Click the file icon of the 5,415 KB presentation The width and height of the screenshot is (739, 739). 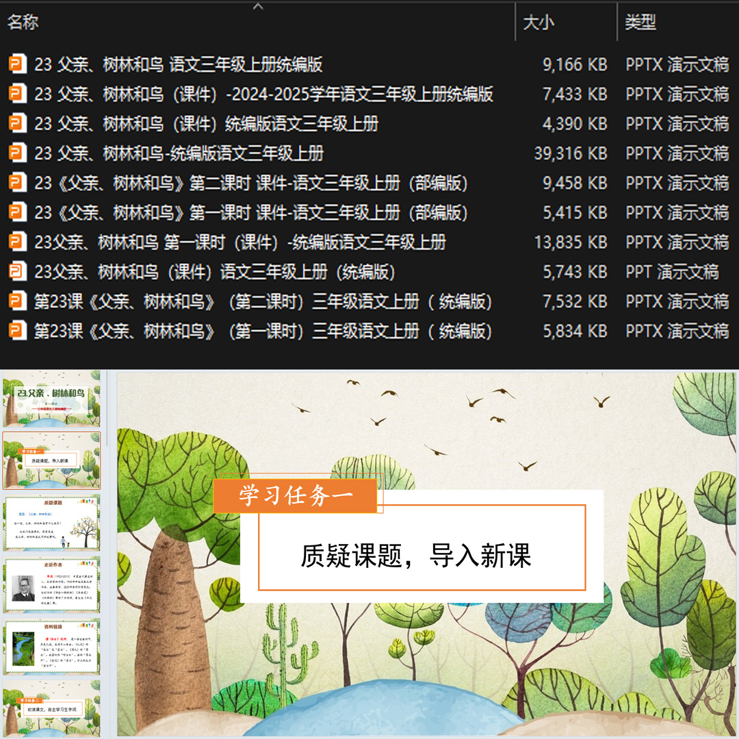click(17, 212)
